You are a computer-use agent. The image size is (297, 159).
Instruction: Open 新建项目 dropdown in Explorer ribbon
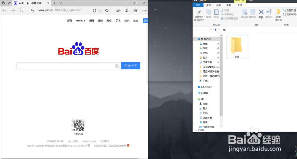(x=290, y=10)
